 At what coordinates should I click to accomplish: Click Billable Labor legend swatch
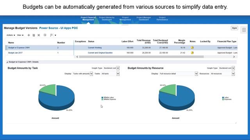[x=102, y=98]
